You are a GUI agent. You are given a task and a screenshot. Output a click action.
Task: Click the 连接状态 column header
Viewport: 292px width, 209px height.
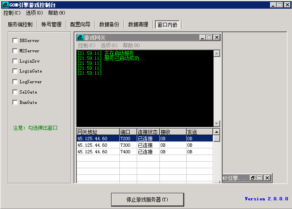pos(148,132)
